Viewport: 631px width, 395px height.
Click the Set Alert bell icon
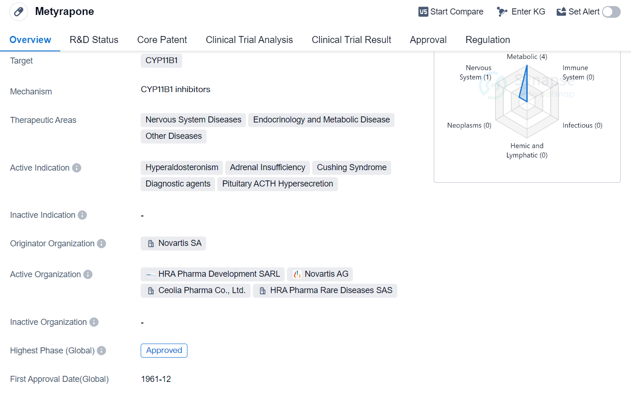561,12
